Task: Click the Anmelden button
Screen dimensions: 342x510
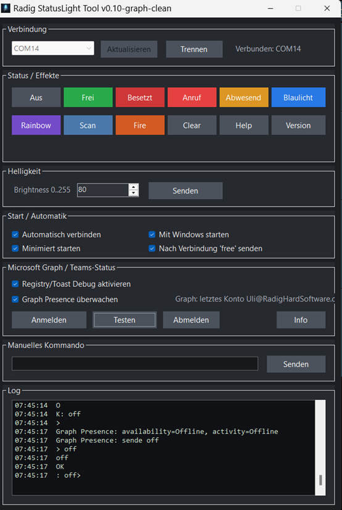Action: 49,320
